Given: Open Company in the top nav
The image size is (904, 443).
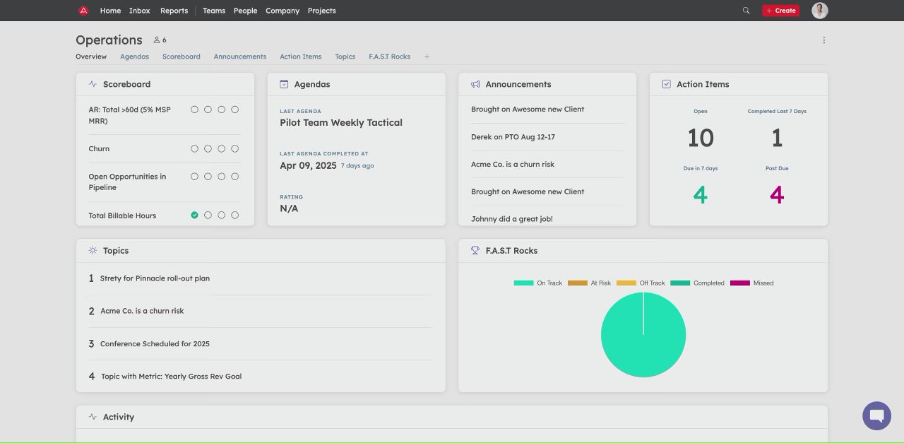Looking at the screenshot, I should [282, 11].
